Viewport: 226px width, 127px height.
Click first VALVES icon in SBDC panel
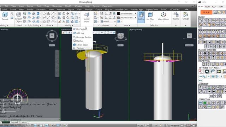[200, 42]
